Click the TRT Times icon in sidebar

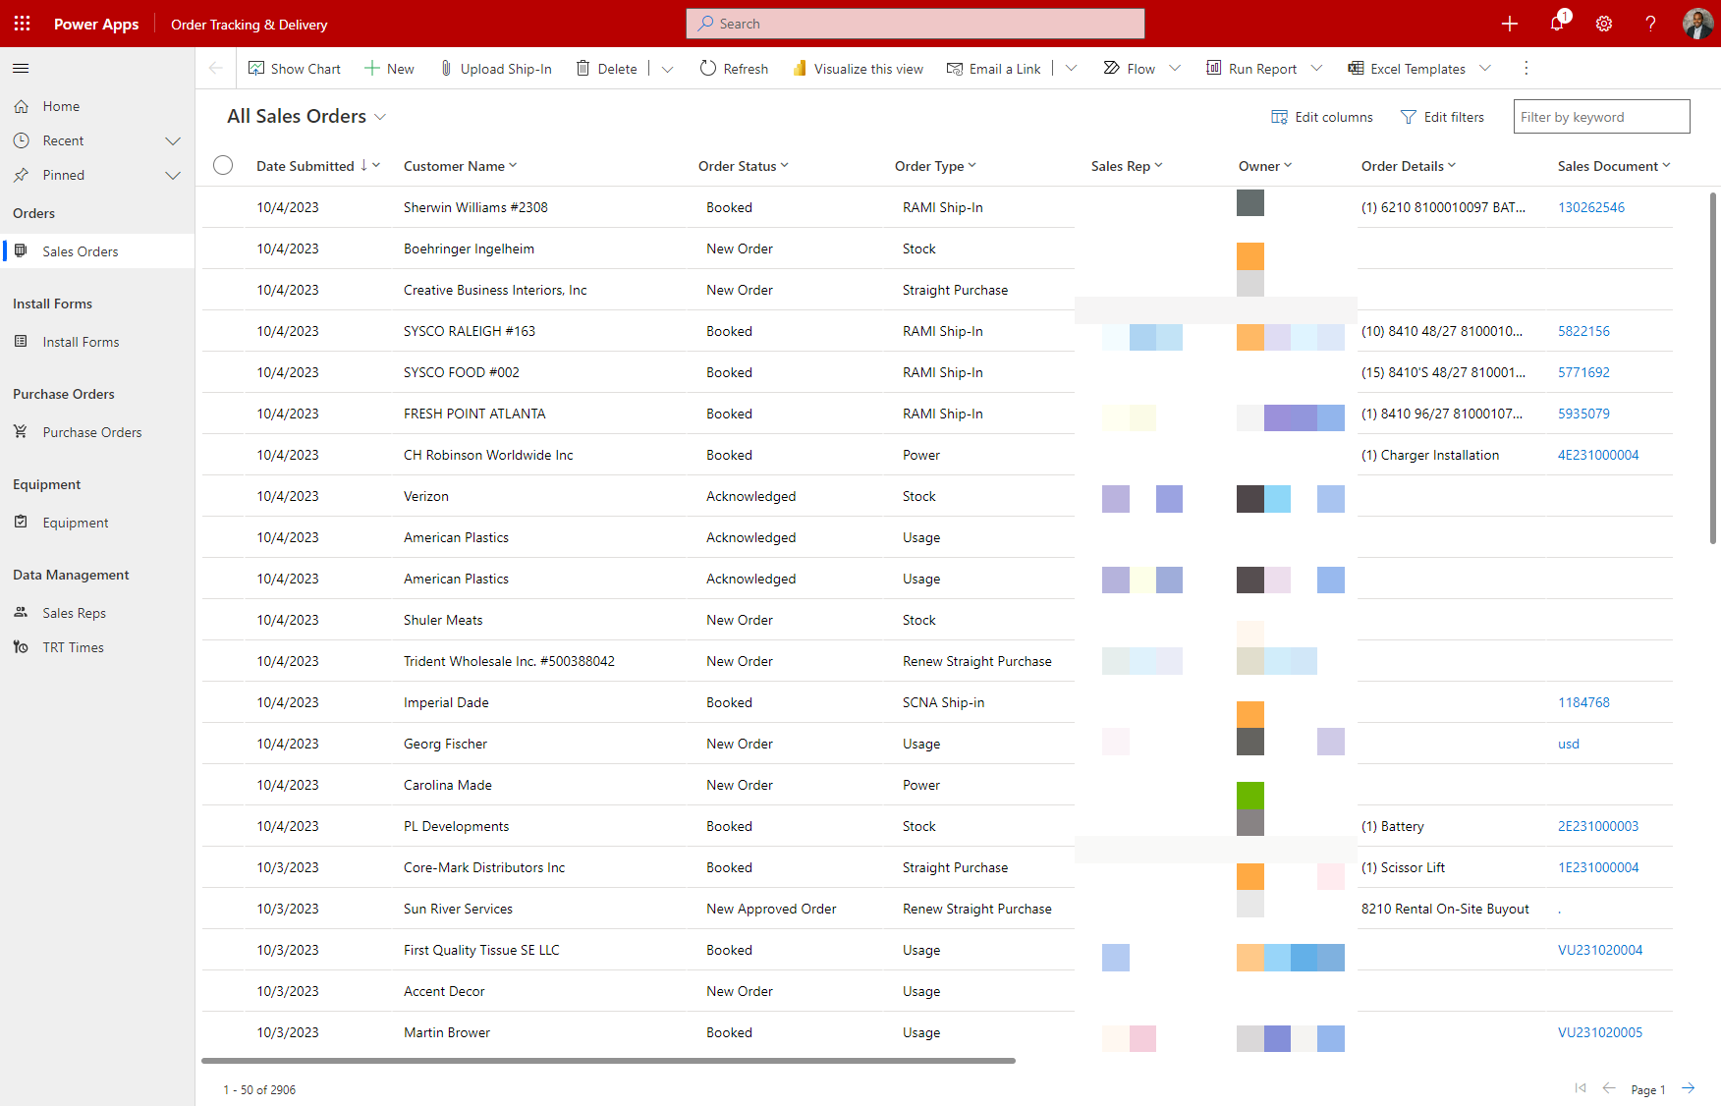tap(21, 647)
